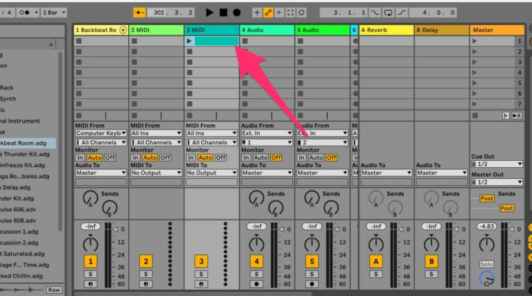The image size is (532, 296).
Task: Select the B Delay return track header
Action: (442, 31)
